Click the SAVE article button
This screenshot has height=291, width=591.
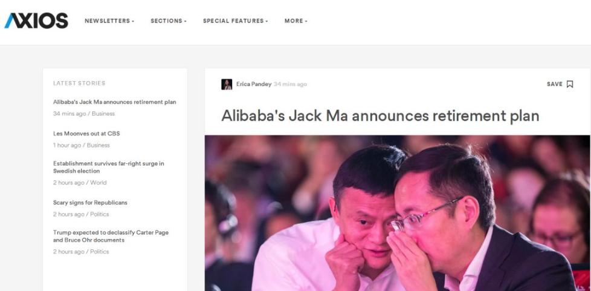click(x=560, y=84)
